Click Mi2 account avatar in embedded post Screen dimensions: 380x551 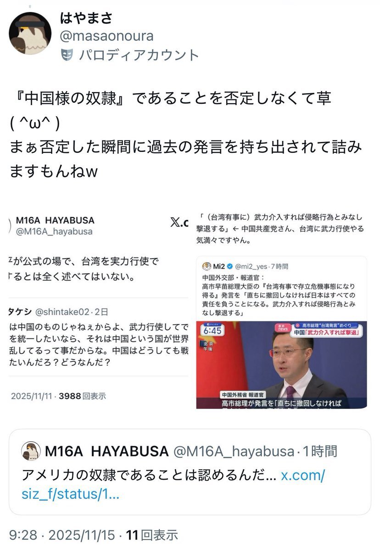[207, 266]
